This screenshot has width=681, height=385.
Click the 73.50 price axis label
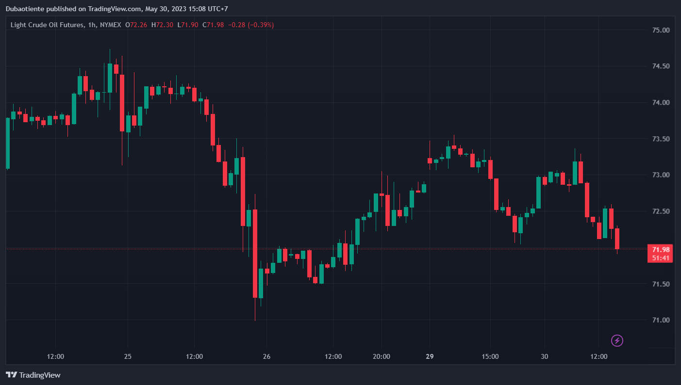[x=661, y=139]
